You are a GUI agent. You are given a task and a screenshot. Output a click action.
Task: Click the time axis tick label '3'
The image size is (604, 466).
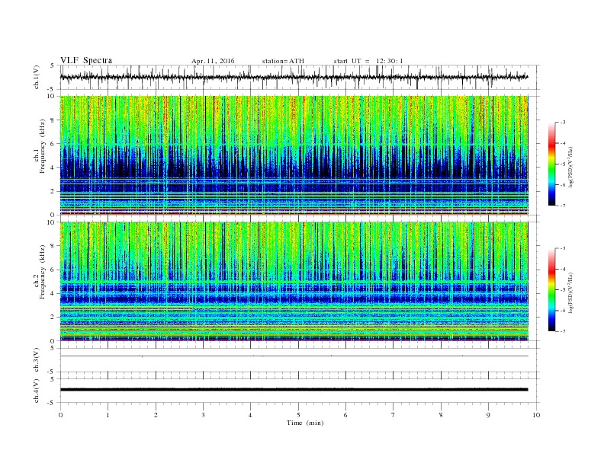pos(203,415)
